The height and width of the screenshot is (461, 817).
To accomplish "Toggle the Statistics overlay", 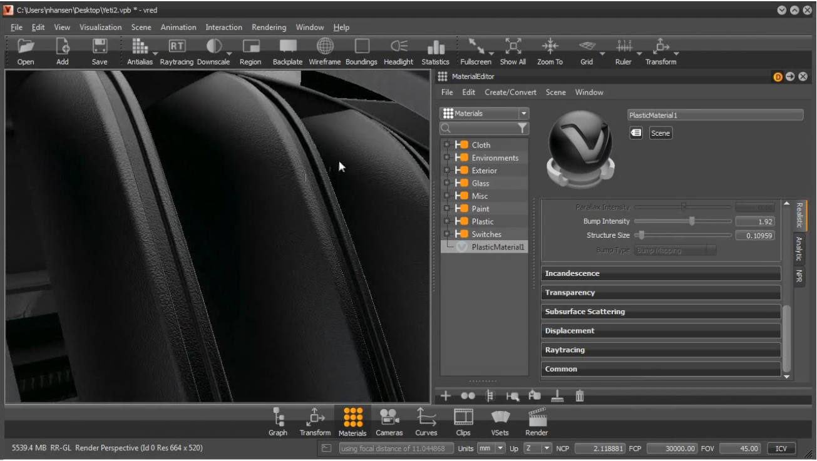I will [436, 47].
